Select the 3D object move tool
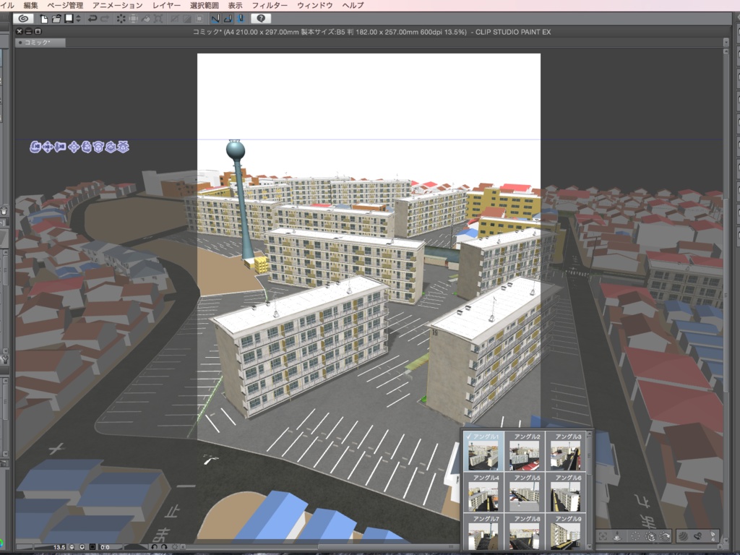Screen dimensions: 740x555 pos(74,148)
